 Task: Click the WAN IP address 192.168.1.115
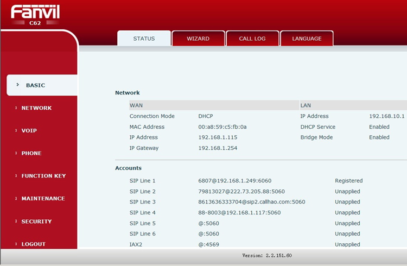click(218, 137)
